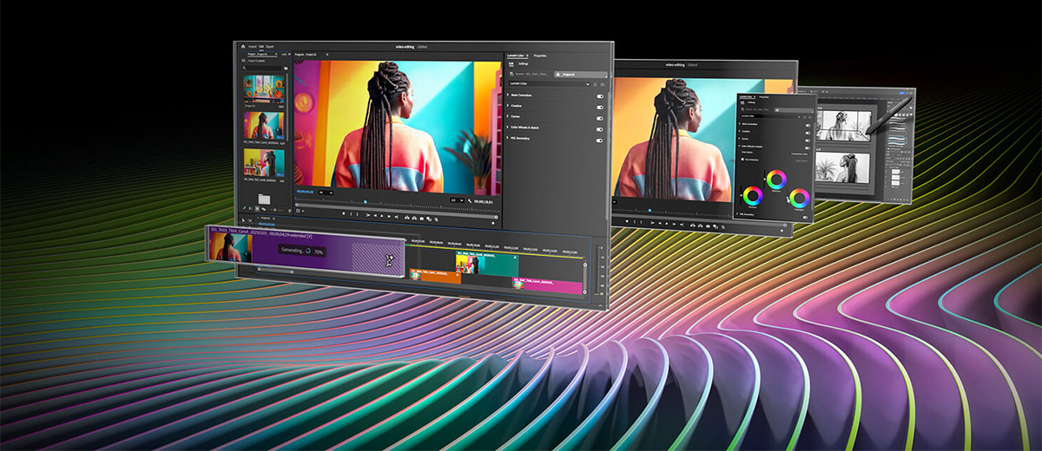This screenshot has height=451, width=1042.
Task: Click the Add Marker button
Action: (x=344, y=214)
